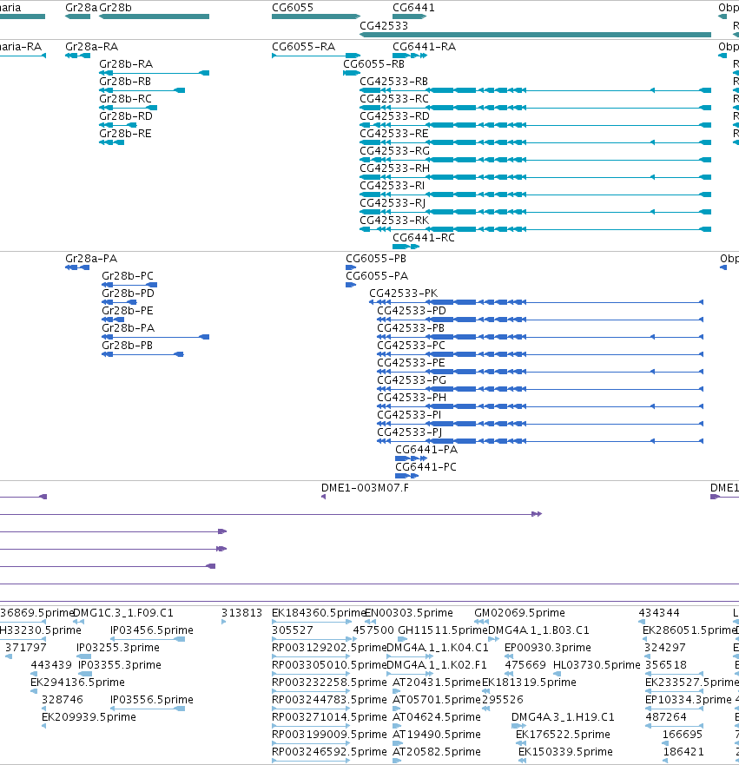The width and height of the screenshot is (739, 765).
Task: Click transcript CG42533-RC
Action: 535,108
